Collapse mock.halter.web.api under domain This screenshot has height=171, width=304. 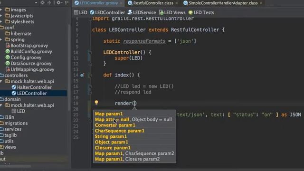(1, 105)
